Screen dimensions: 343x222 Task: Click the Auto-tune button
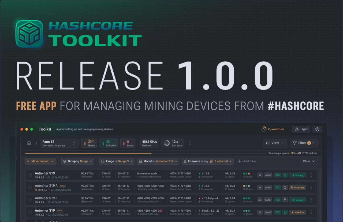click(x=297, y=188)
